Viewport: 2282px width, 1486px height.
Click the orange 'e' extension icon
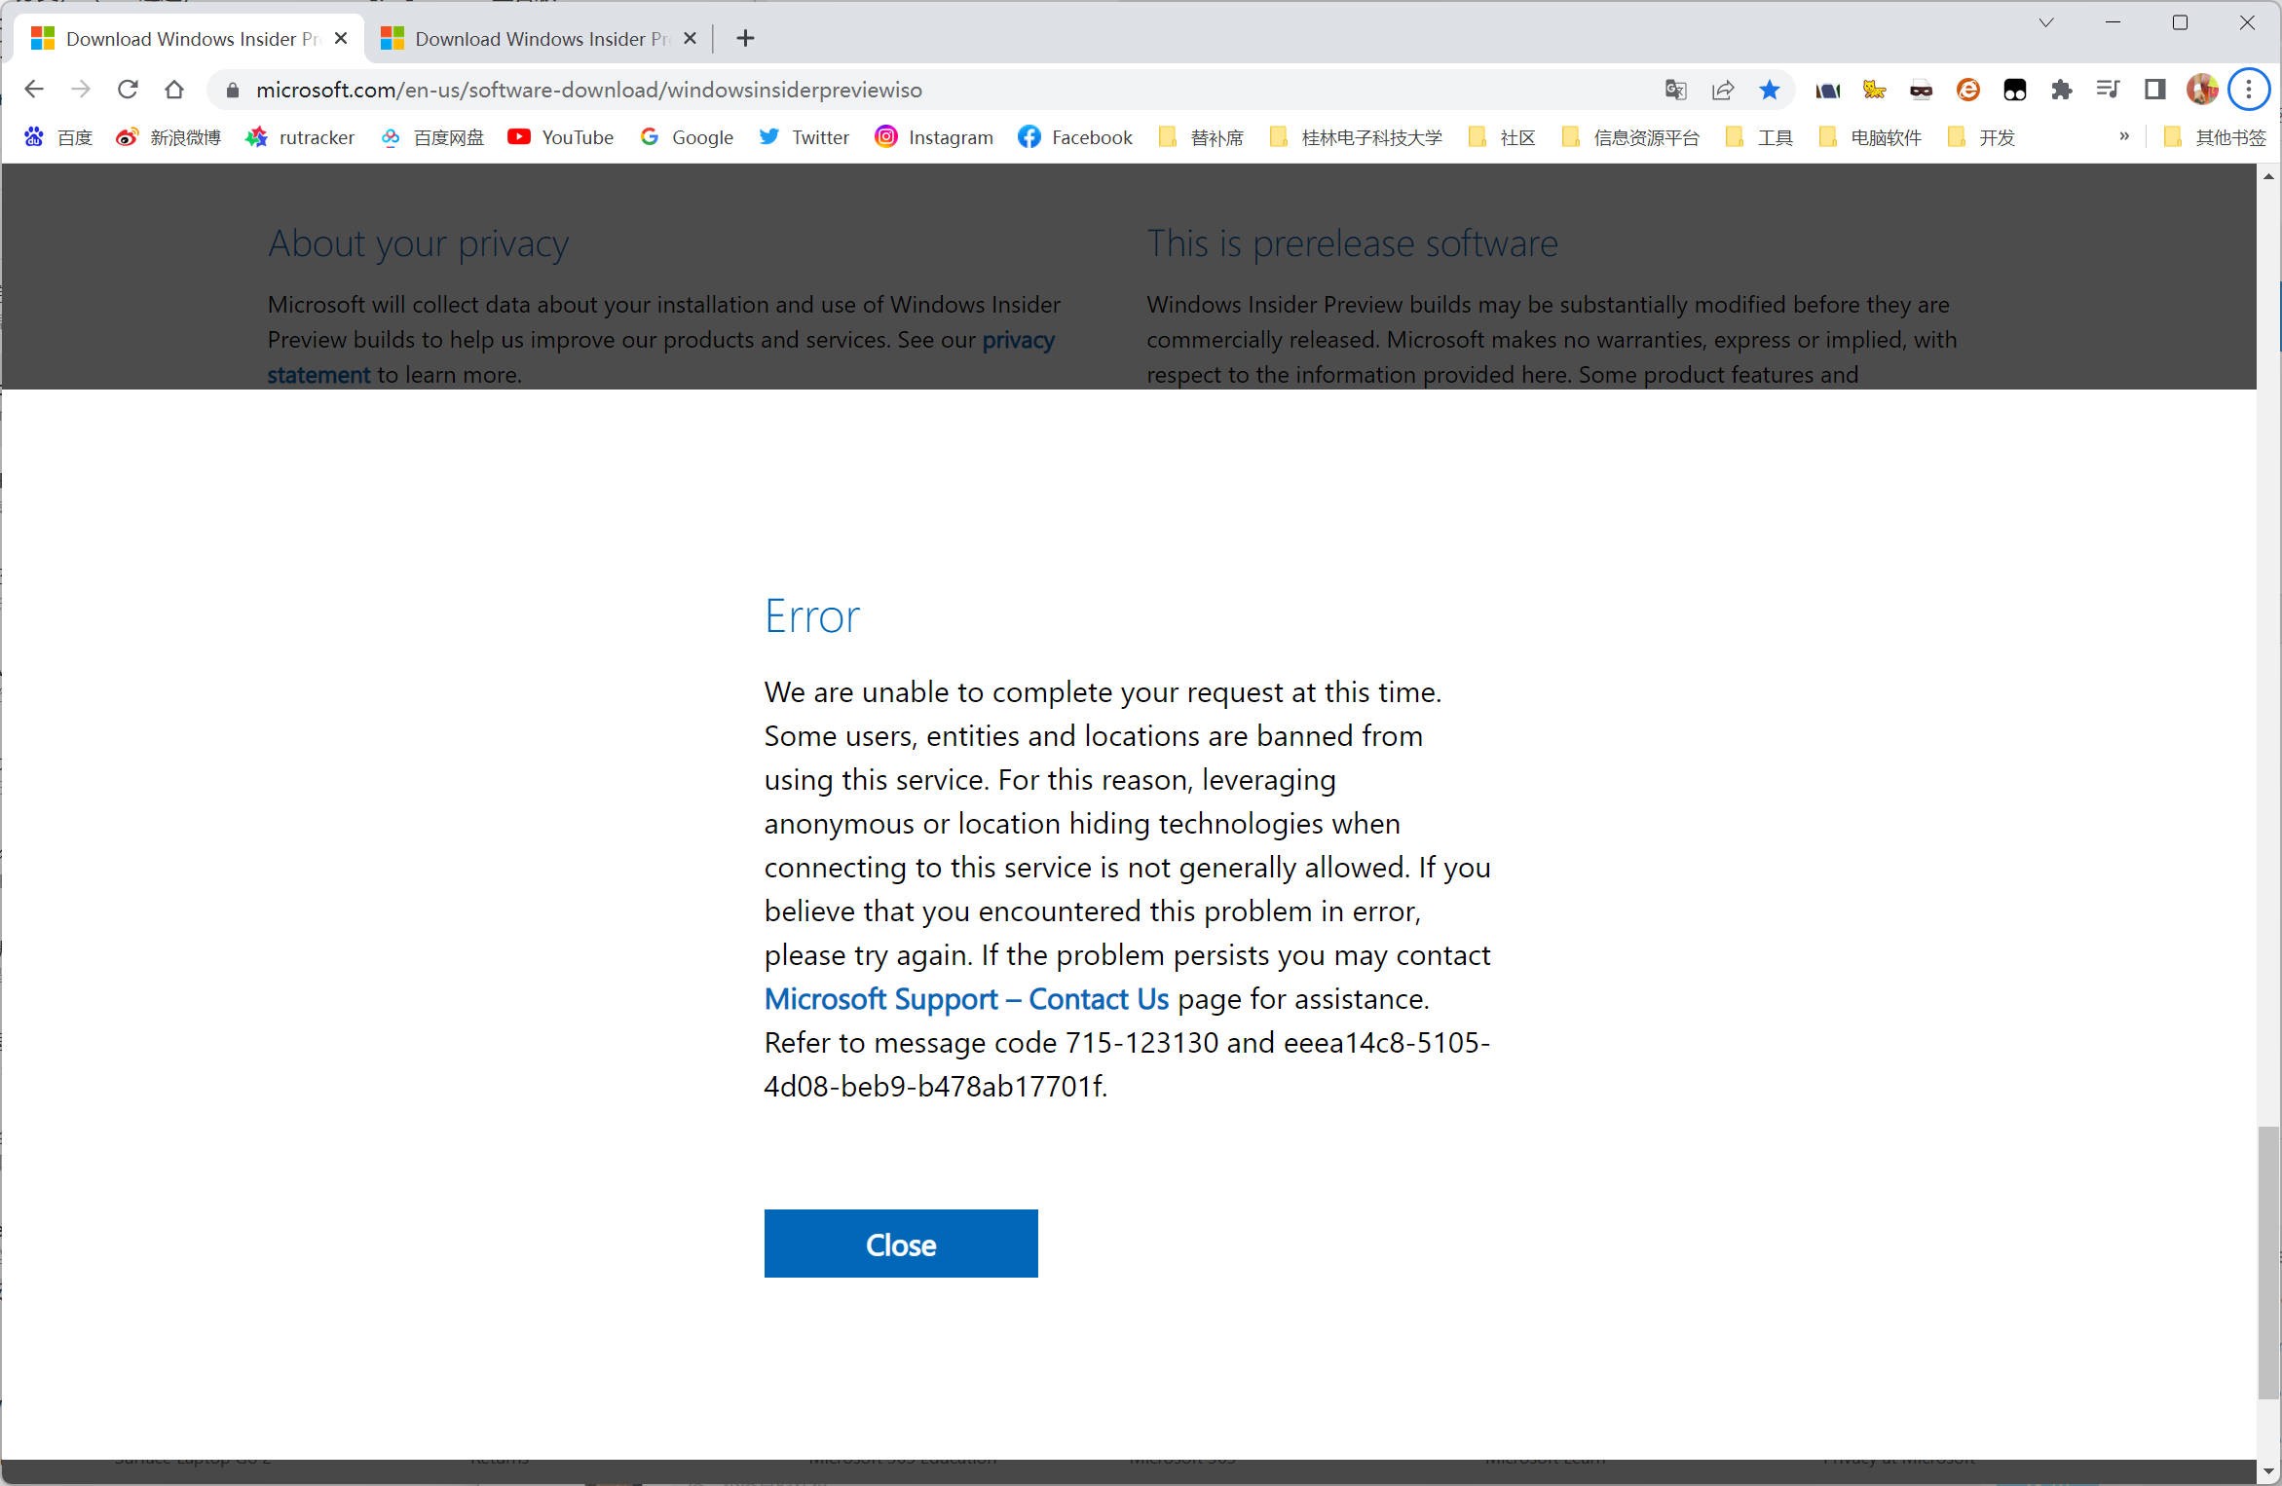tap(1967, 91)
